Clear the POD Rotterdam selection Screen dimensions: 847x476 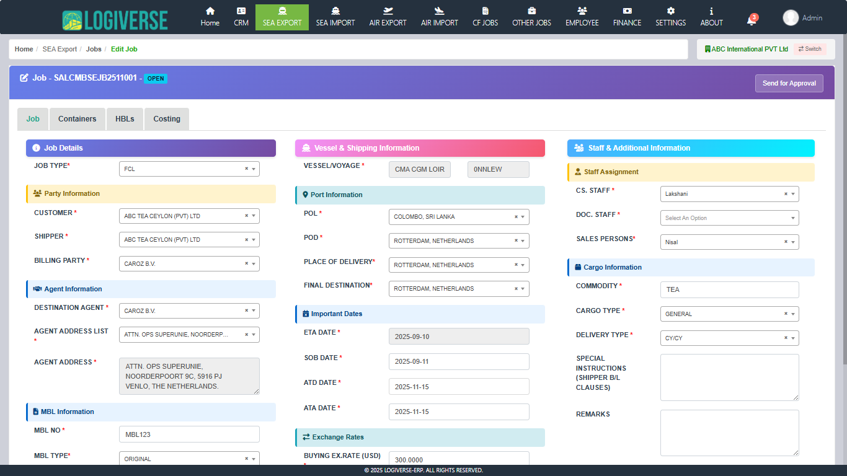[516, 241]
